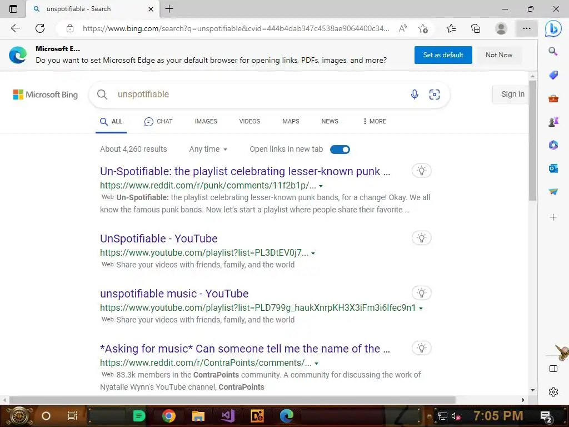Viewport: 569px width, 427px height.
Task: Open the sidebar Search icon
Action: tap(553, 51)
